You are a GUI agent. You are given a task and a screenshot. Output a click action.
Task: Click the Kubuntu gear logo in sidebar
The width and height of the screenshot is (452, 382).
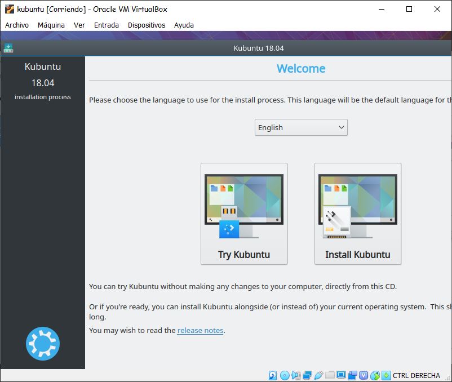point(43,343)
